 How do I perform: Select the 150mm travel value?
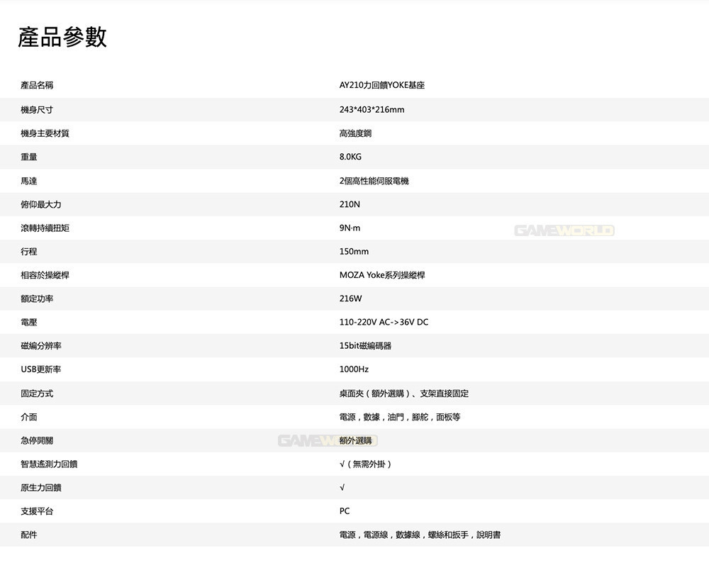(x=354, y=251)
